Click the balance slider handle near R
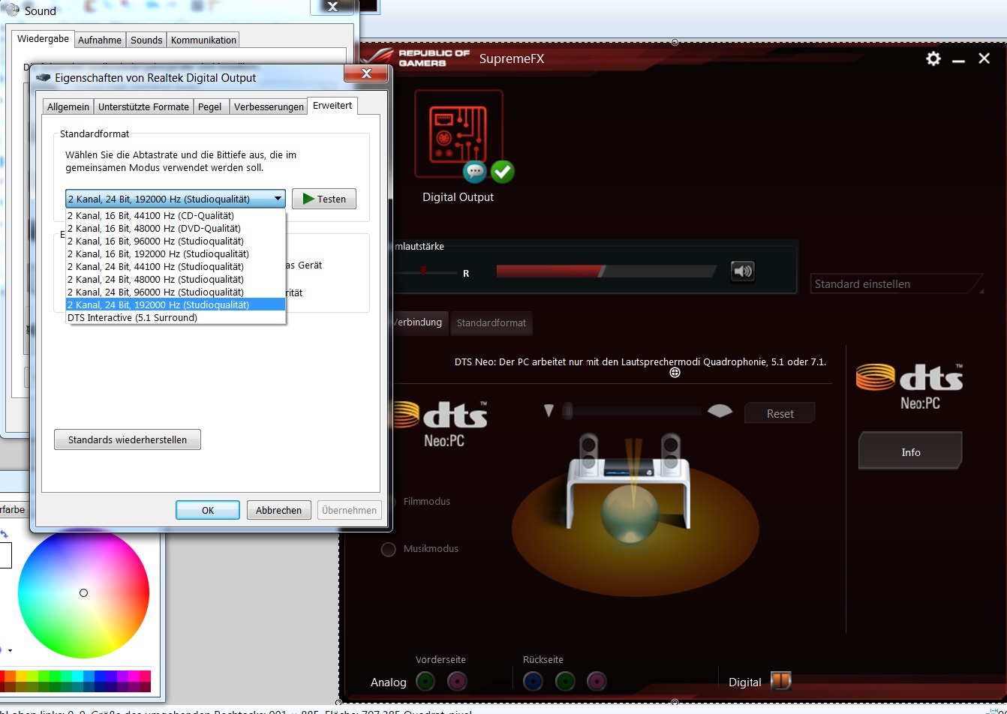 pyautogui.click(x=423, y=271)
